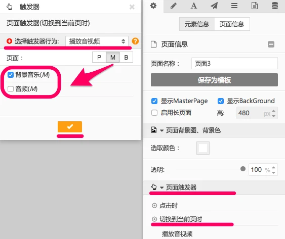Switch to the 元素信息 tab
Screen dimensions: 285x239
pos(197,24)
